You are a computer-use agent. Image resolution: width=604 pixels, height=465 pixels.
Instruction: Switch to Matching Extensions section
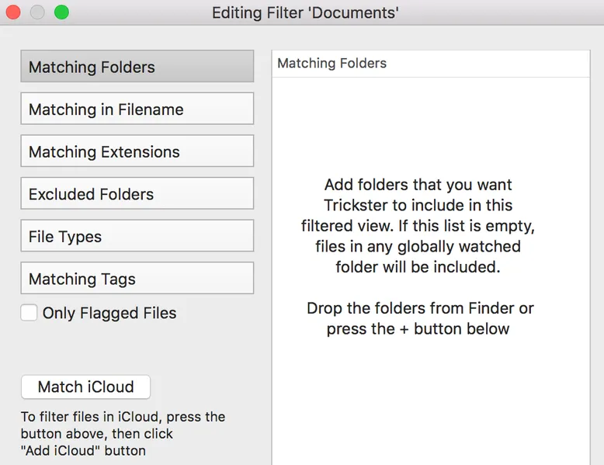pos(137,151)
